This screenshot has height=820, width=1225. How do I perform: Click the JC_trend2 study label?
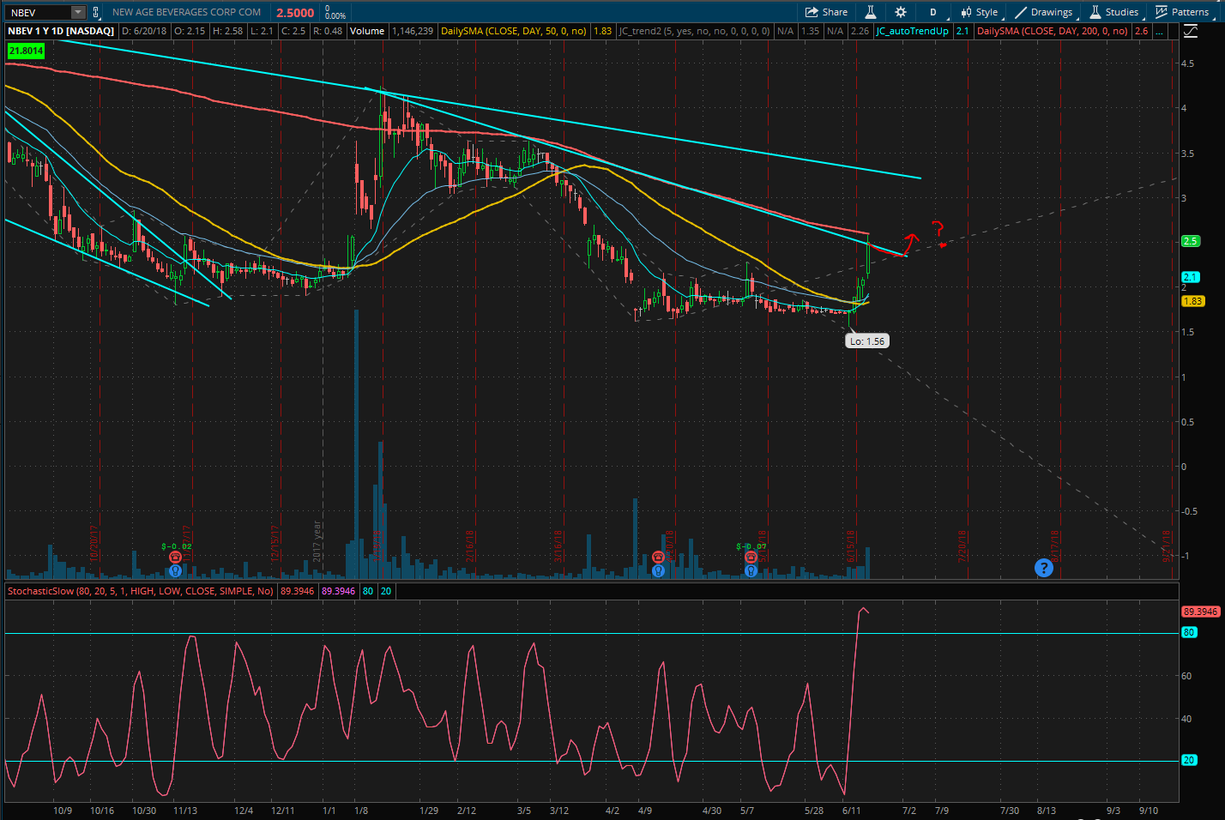[695, 31]
